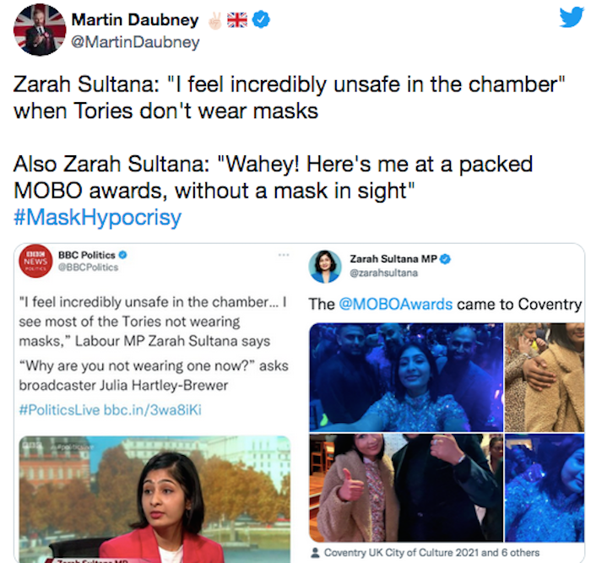Viewport: 591px width, 563px height.
Task: Click BBC Politics verified badge
Action: pyautogui.click(x=123, y=255)
